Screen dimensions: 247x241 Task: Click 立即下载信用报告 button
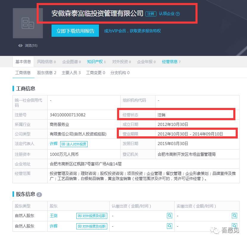point(75,31)
